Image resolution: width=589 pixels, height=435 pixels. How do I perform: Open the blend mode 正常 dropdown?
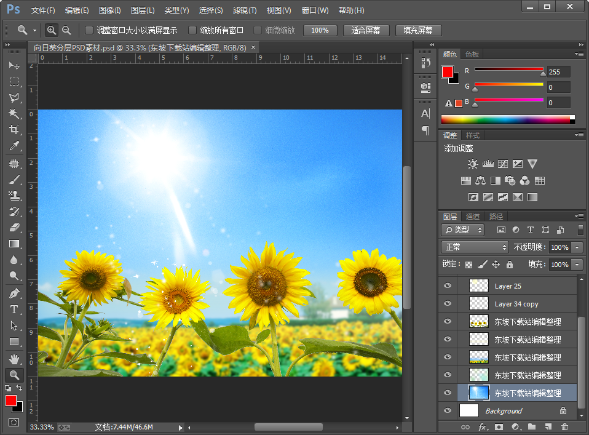pyautogui.click(x=474, y=247)
